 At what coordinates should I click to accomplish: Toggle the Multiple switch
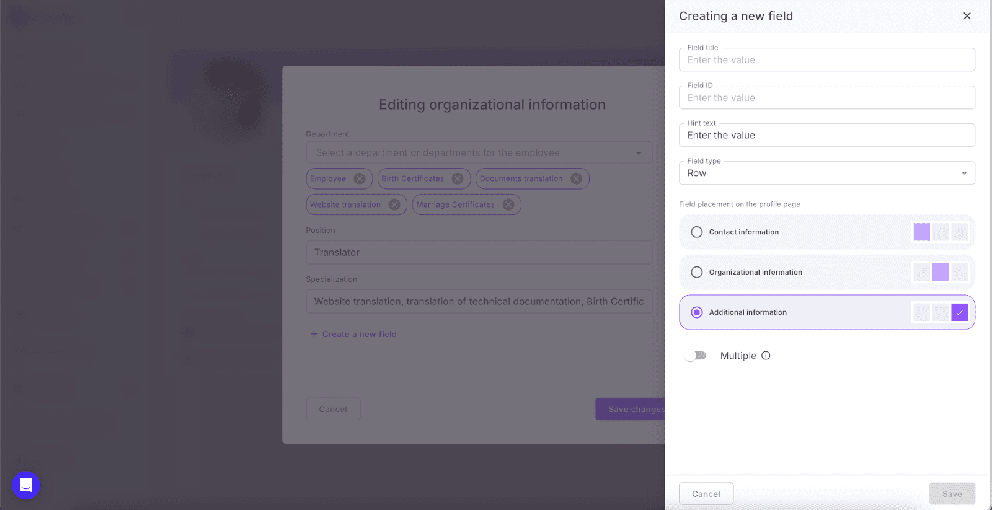pyautogui.click(x=695, y=356)
